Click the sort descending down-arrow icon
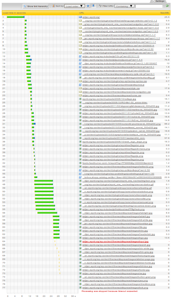 click(x=93, y=6)
